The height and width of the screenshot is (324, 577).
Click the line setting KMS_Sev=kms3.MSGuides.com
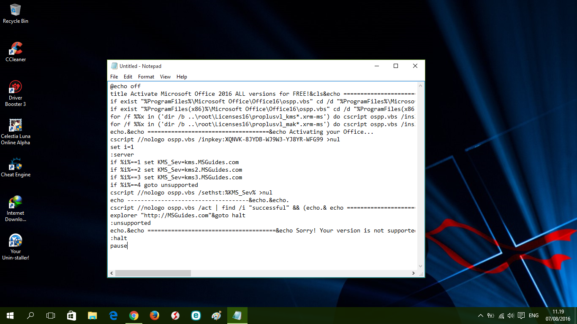coord(176,178)
